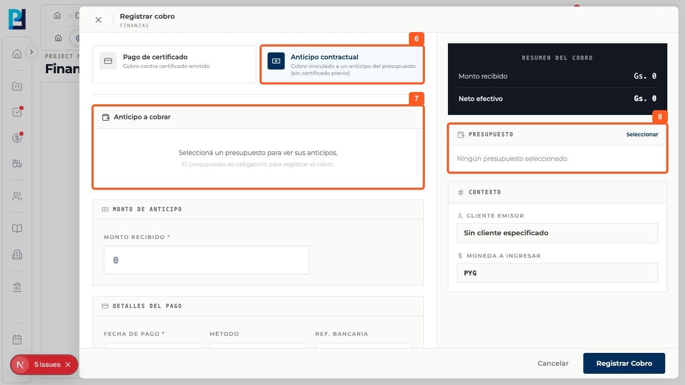Screen dimensions: 685x385
Task: Click the 'CONTEXTO' section header
Action: 484,192
